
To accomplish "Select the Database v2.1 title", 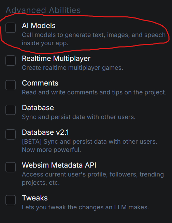I will click(45, 132).
